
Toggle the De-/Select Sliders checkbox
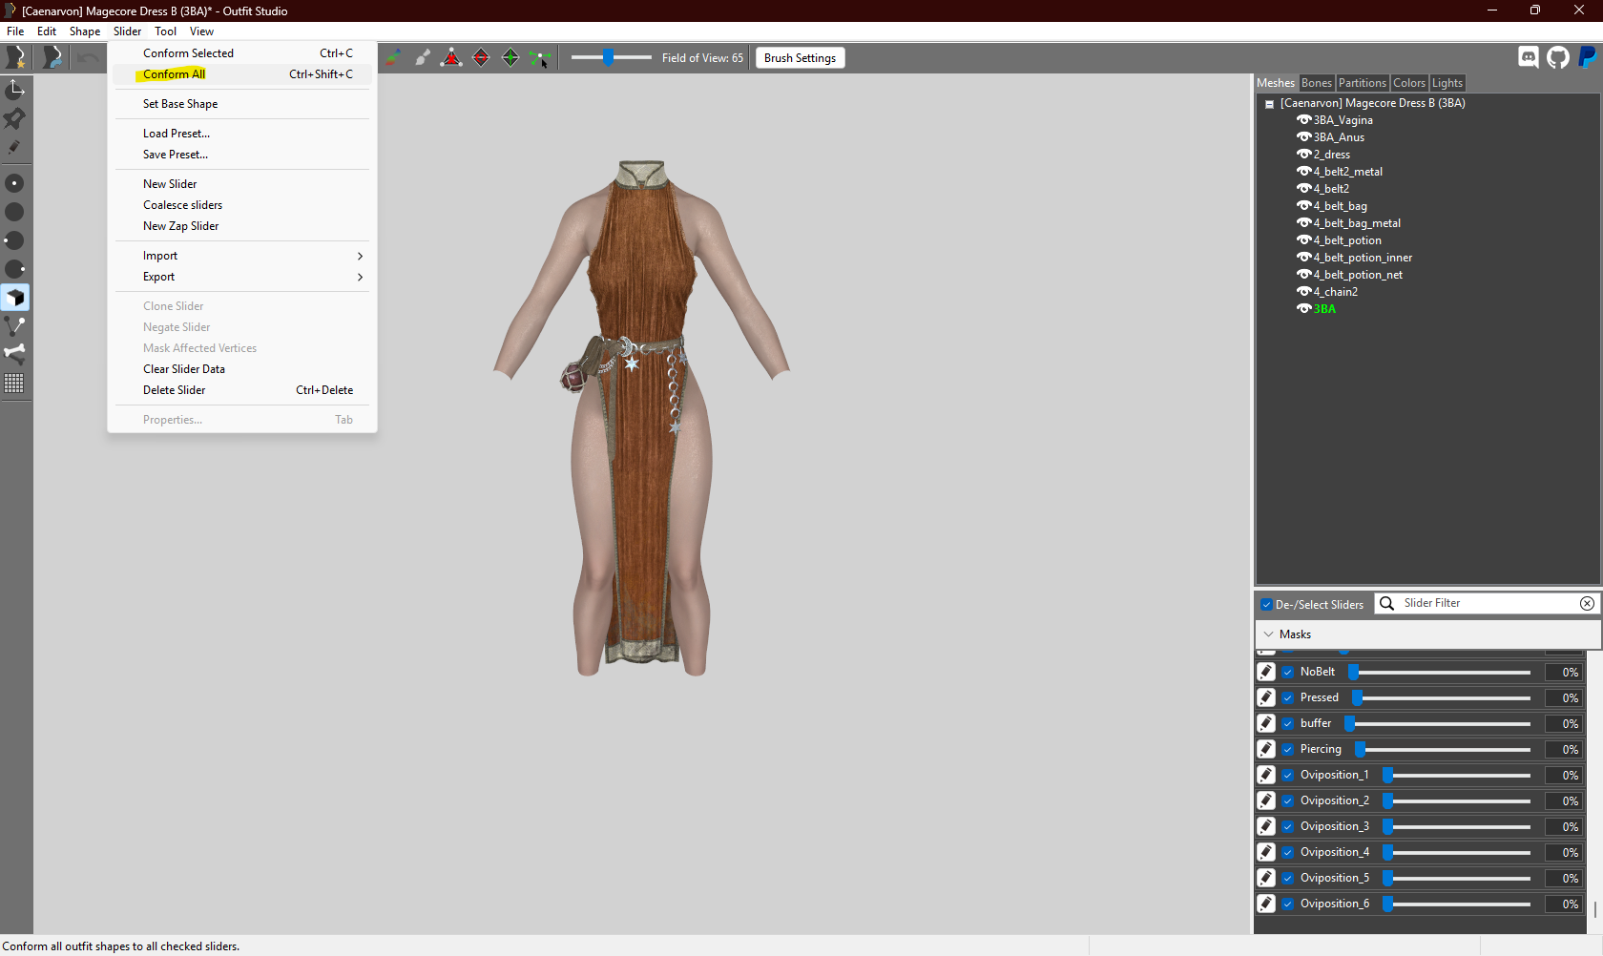click(x=1266, y=605)
